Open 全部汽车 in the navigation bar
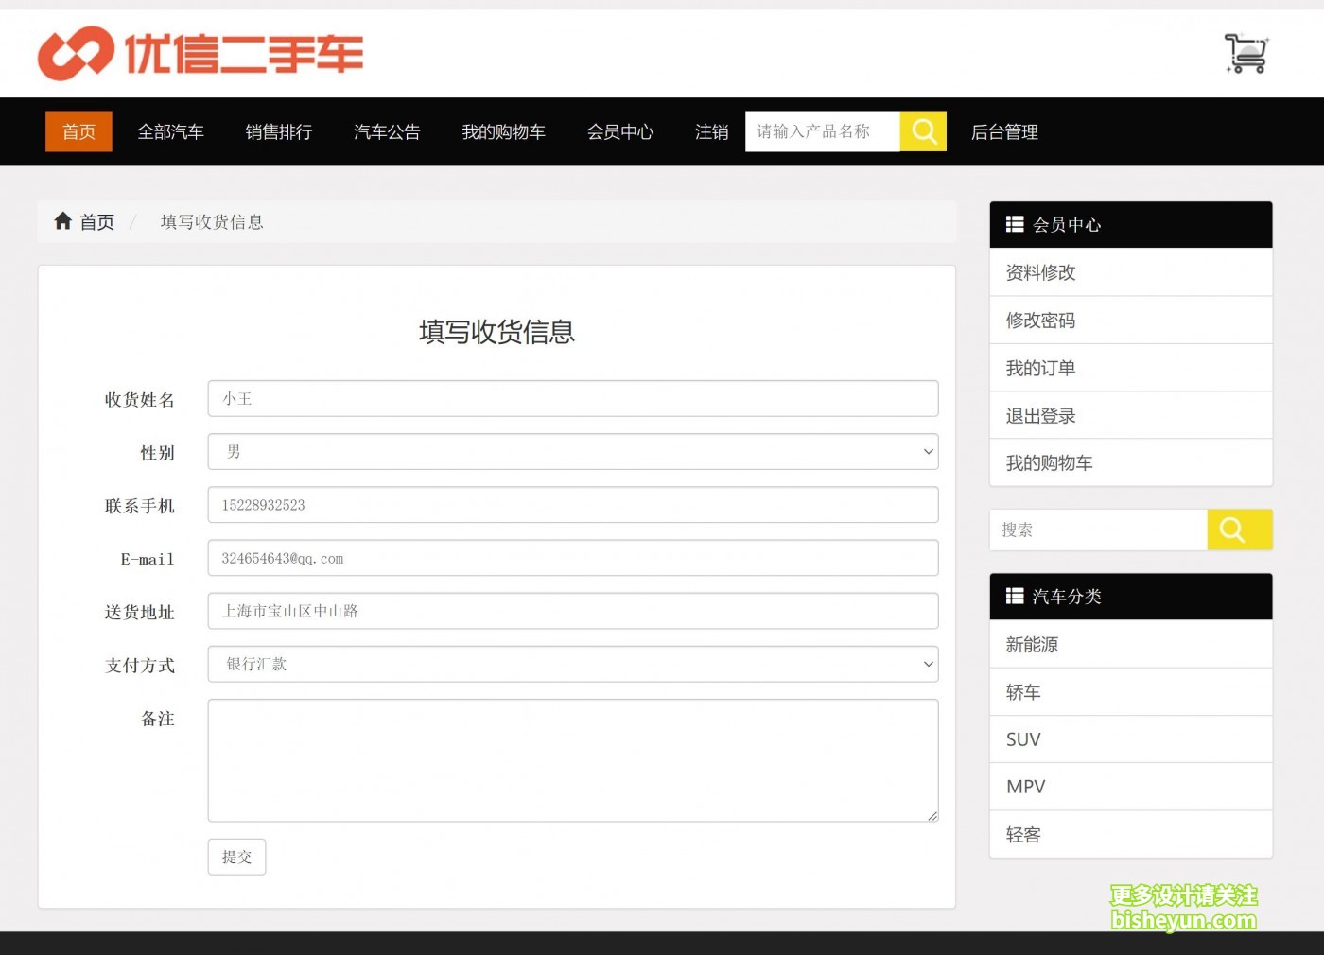The height and width of the screenshot is (955, 1324). (170, 132)
